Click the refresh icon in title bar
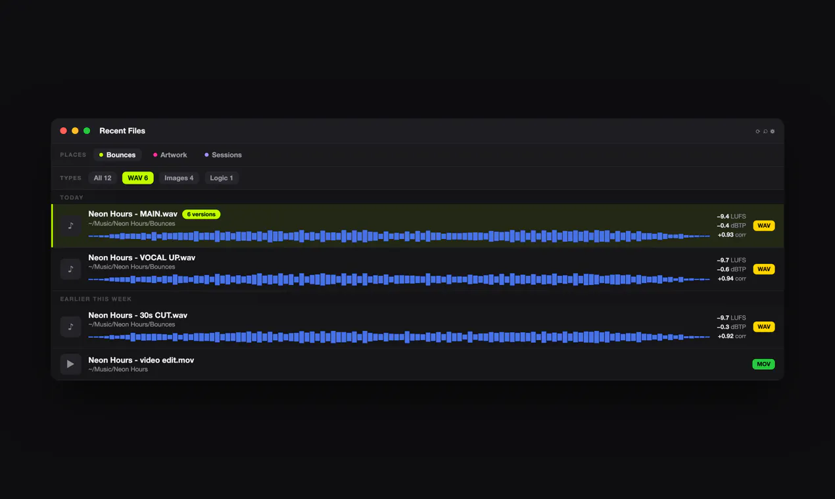835x499 pixels. [x=757, y=131]
